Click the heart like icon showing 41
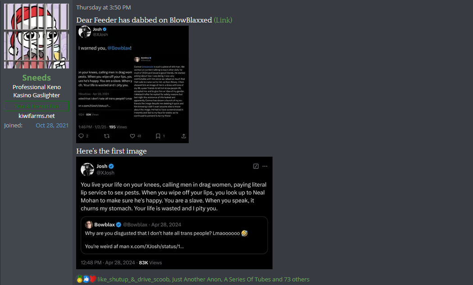 point(132,136)
